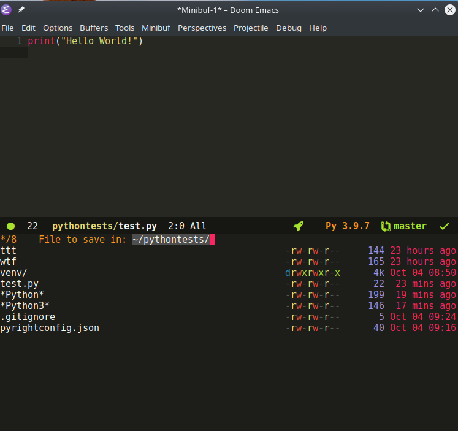
Task: Click the Py 3.9.7 version indicator
Action: pyautogui.click(x=347, y=226)
